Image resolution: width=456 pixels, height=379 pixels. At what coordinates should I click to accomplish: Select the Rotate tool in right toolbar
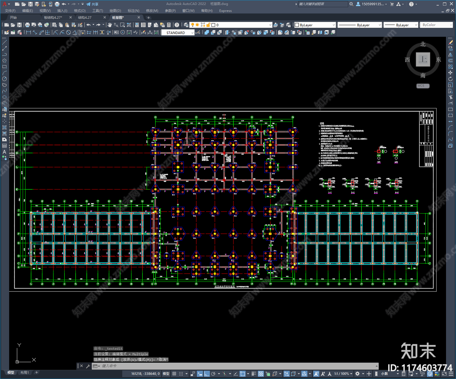[450, 79]
